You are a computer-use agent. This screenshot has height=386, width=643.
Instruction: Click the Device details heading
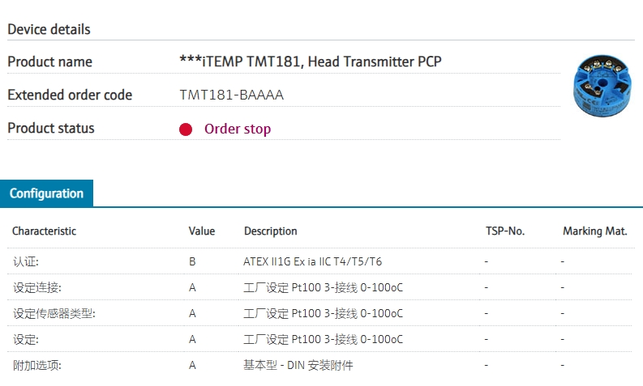(x=49, y=29)
